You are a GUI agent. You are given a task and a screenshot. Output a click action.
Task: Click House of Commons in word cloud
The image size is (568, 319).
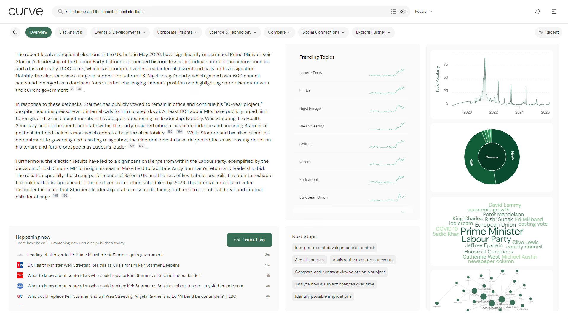pyautogui.click(x=488, y=252)
